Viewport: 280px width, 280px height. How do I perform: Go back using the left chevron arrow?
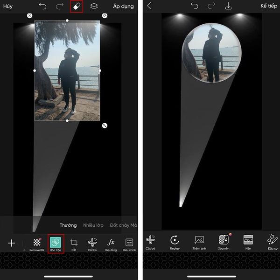pyautogui.click(x=149, y=6)
